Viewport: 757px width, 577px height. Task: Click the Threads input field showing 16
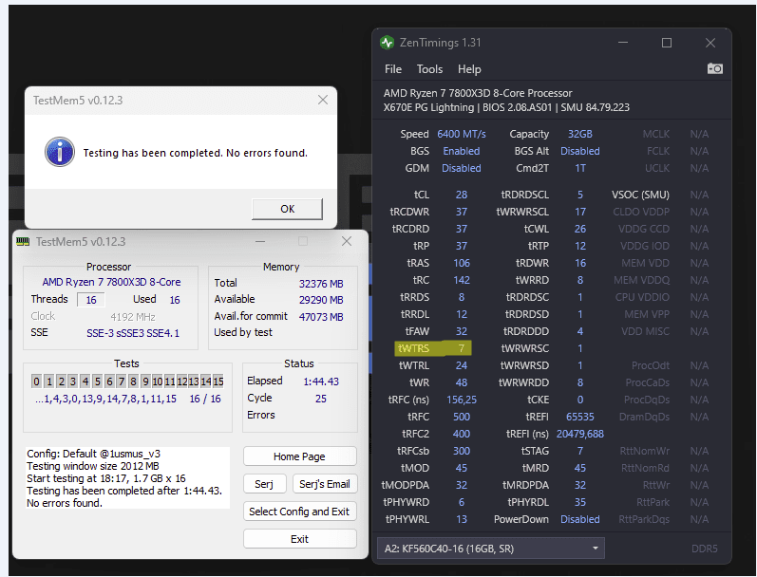(91, 300)
